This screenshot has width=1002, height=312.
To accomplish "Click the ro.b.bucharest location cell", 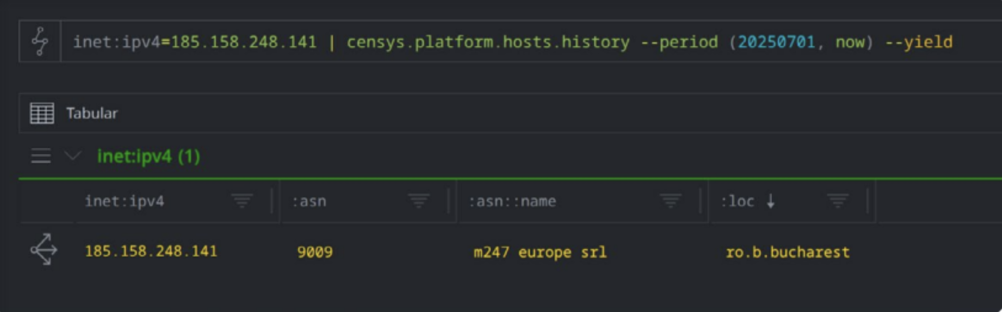I will point(787,252).
